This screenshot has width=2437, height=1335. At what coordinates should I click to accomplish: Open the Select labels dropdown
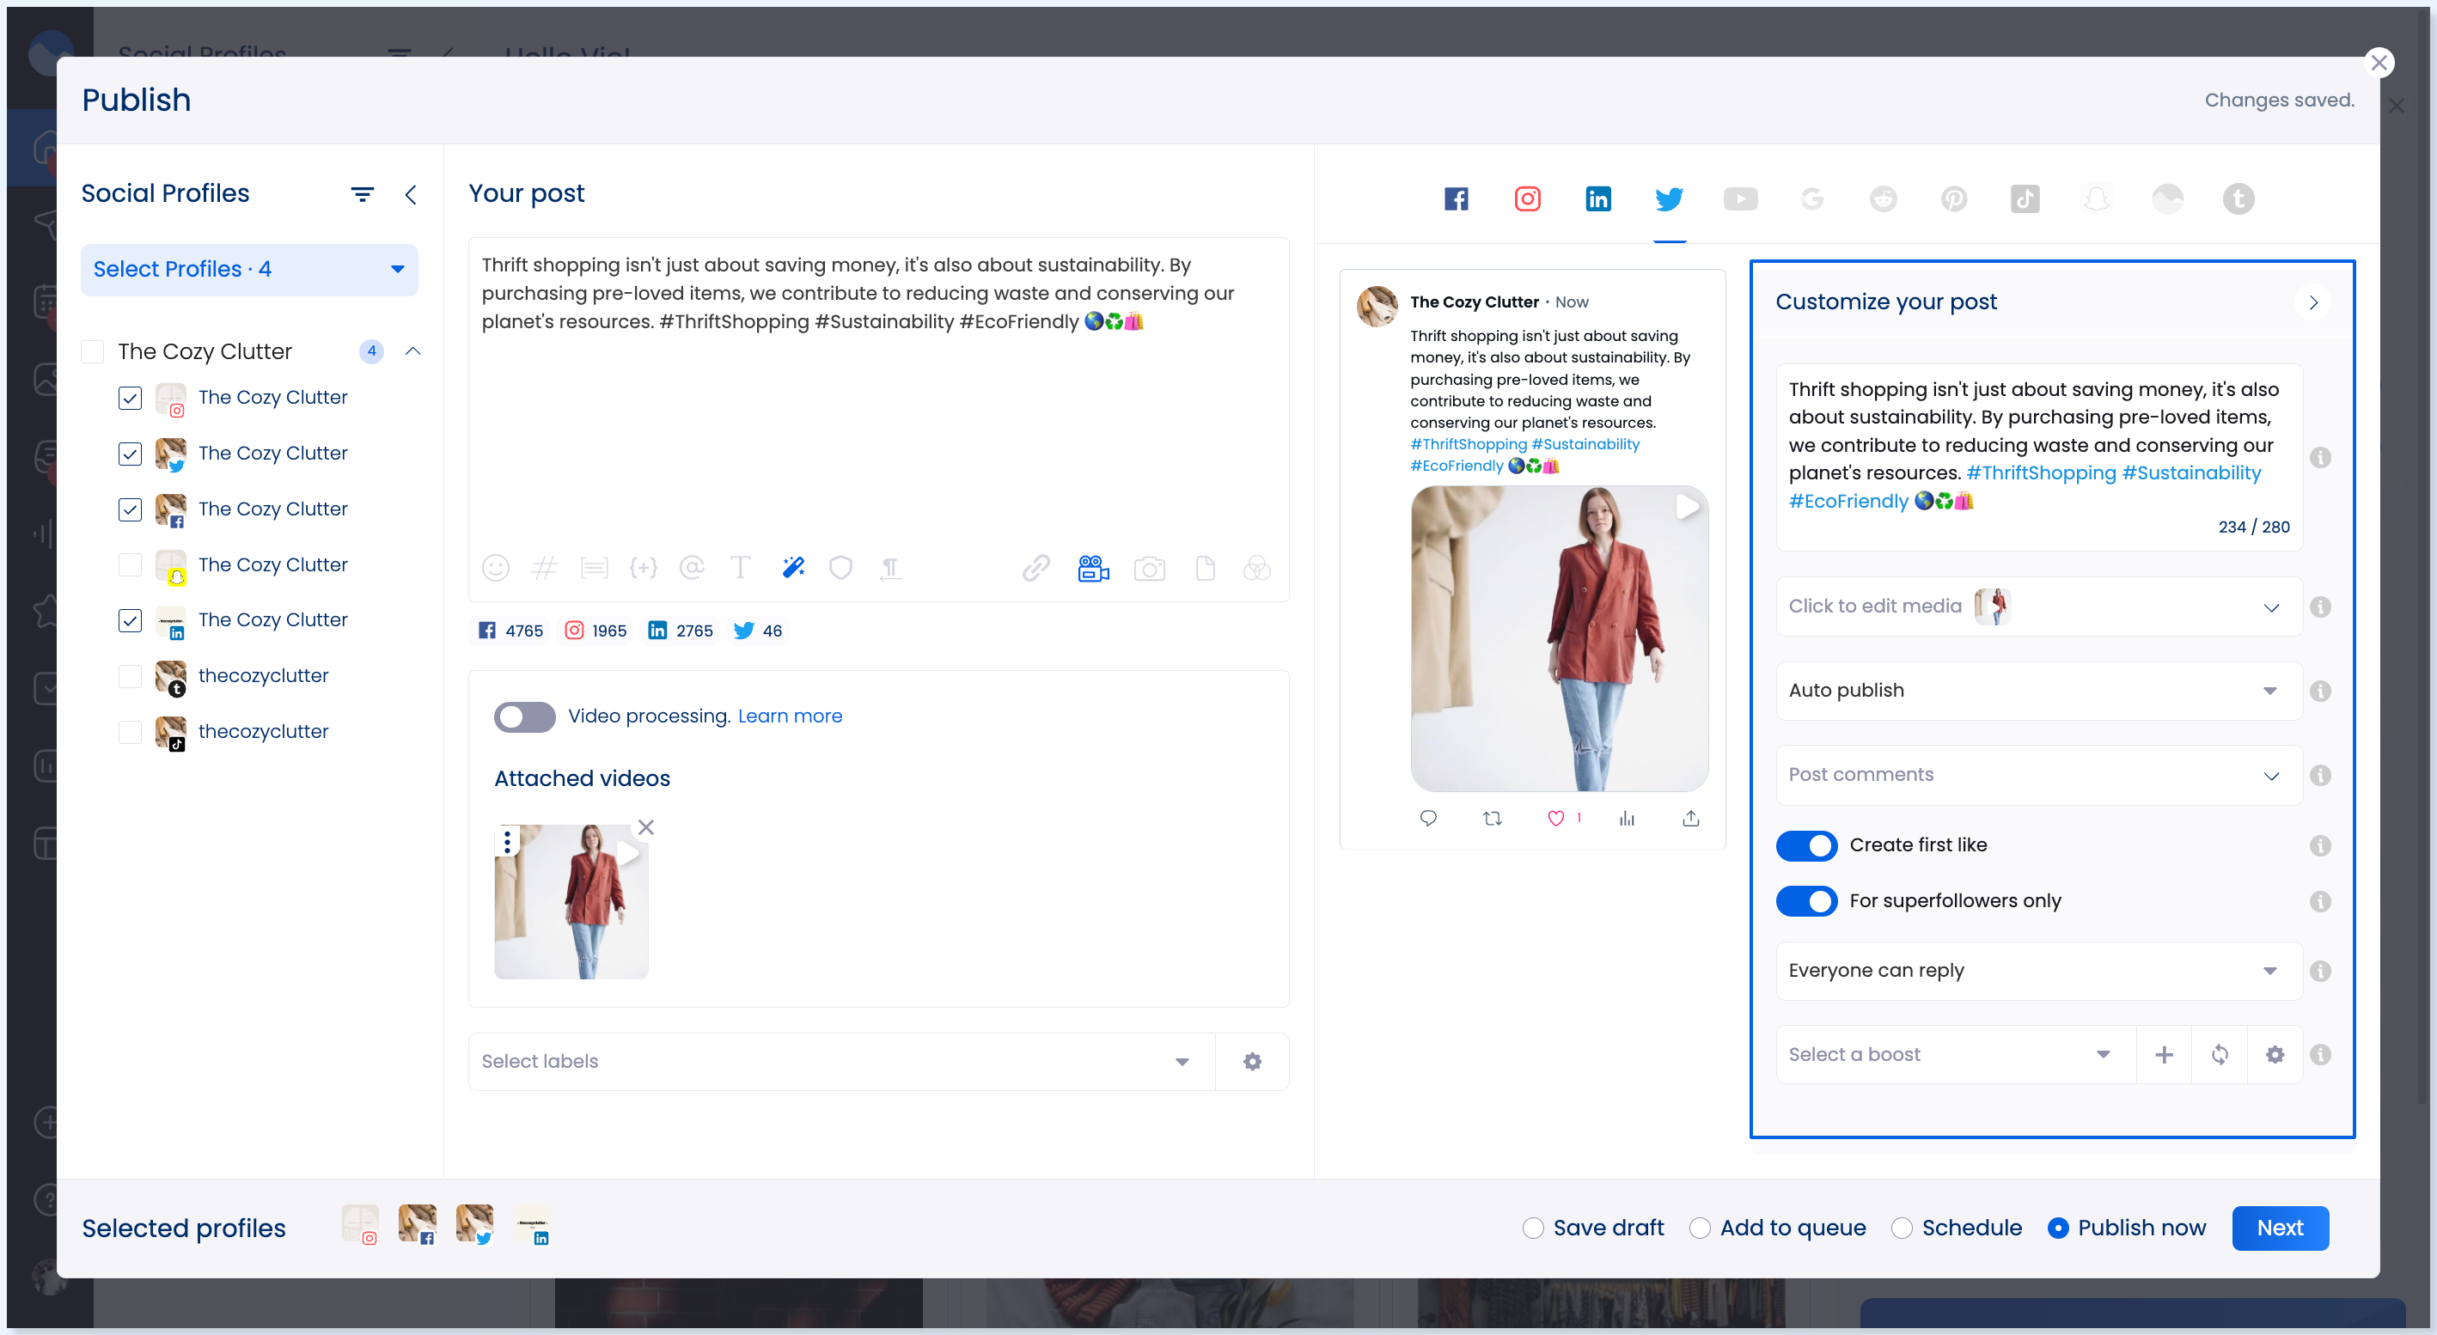click(x=840, y=1061)
